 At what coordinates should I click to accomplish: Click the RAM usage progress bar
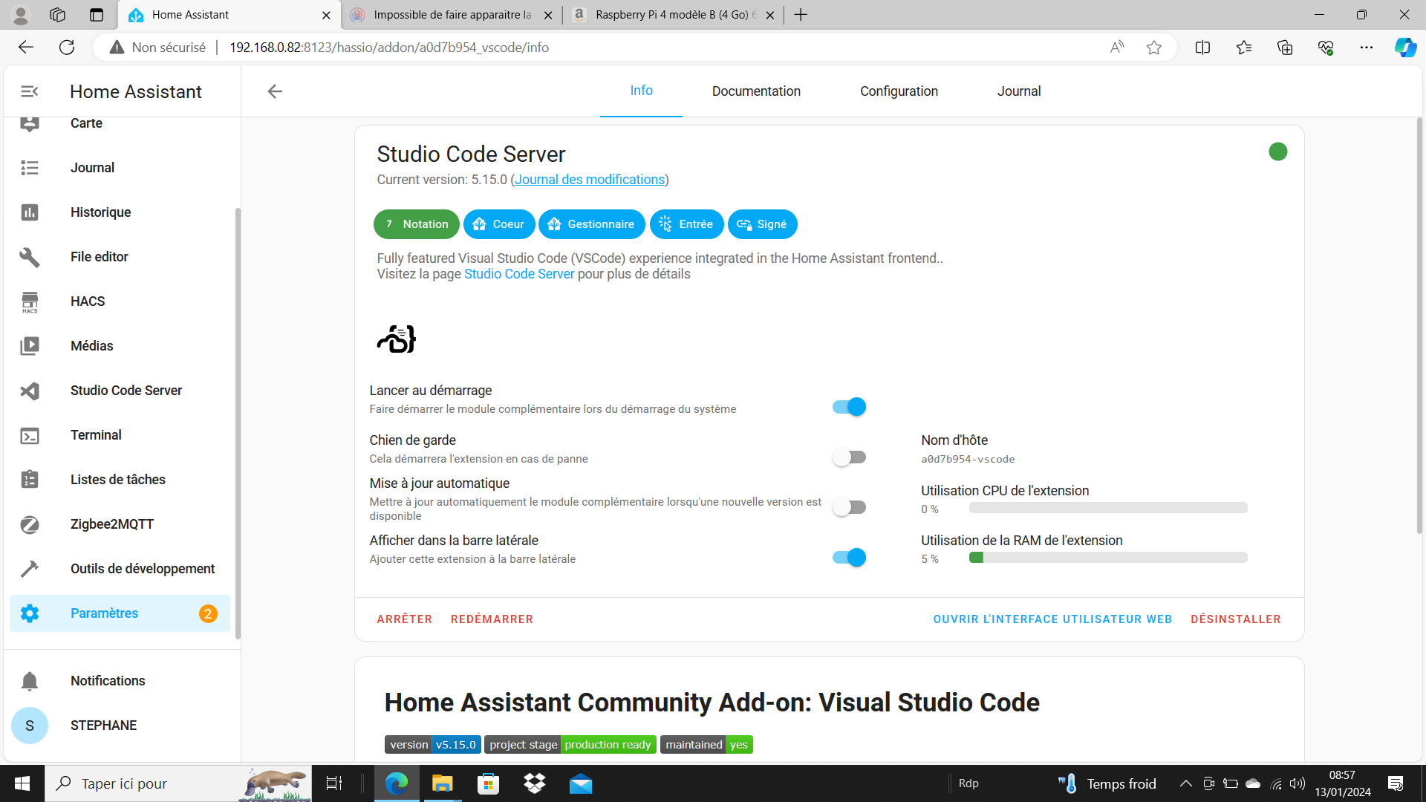(x=1108, y=558)
